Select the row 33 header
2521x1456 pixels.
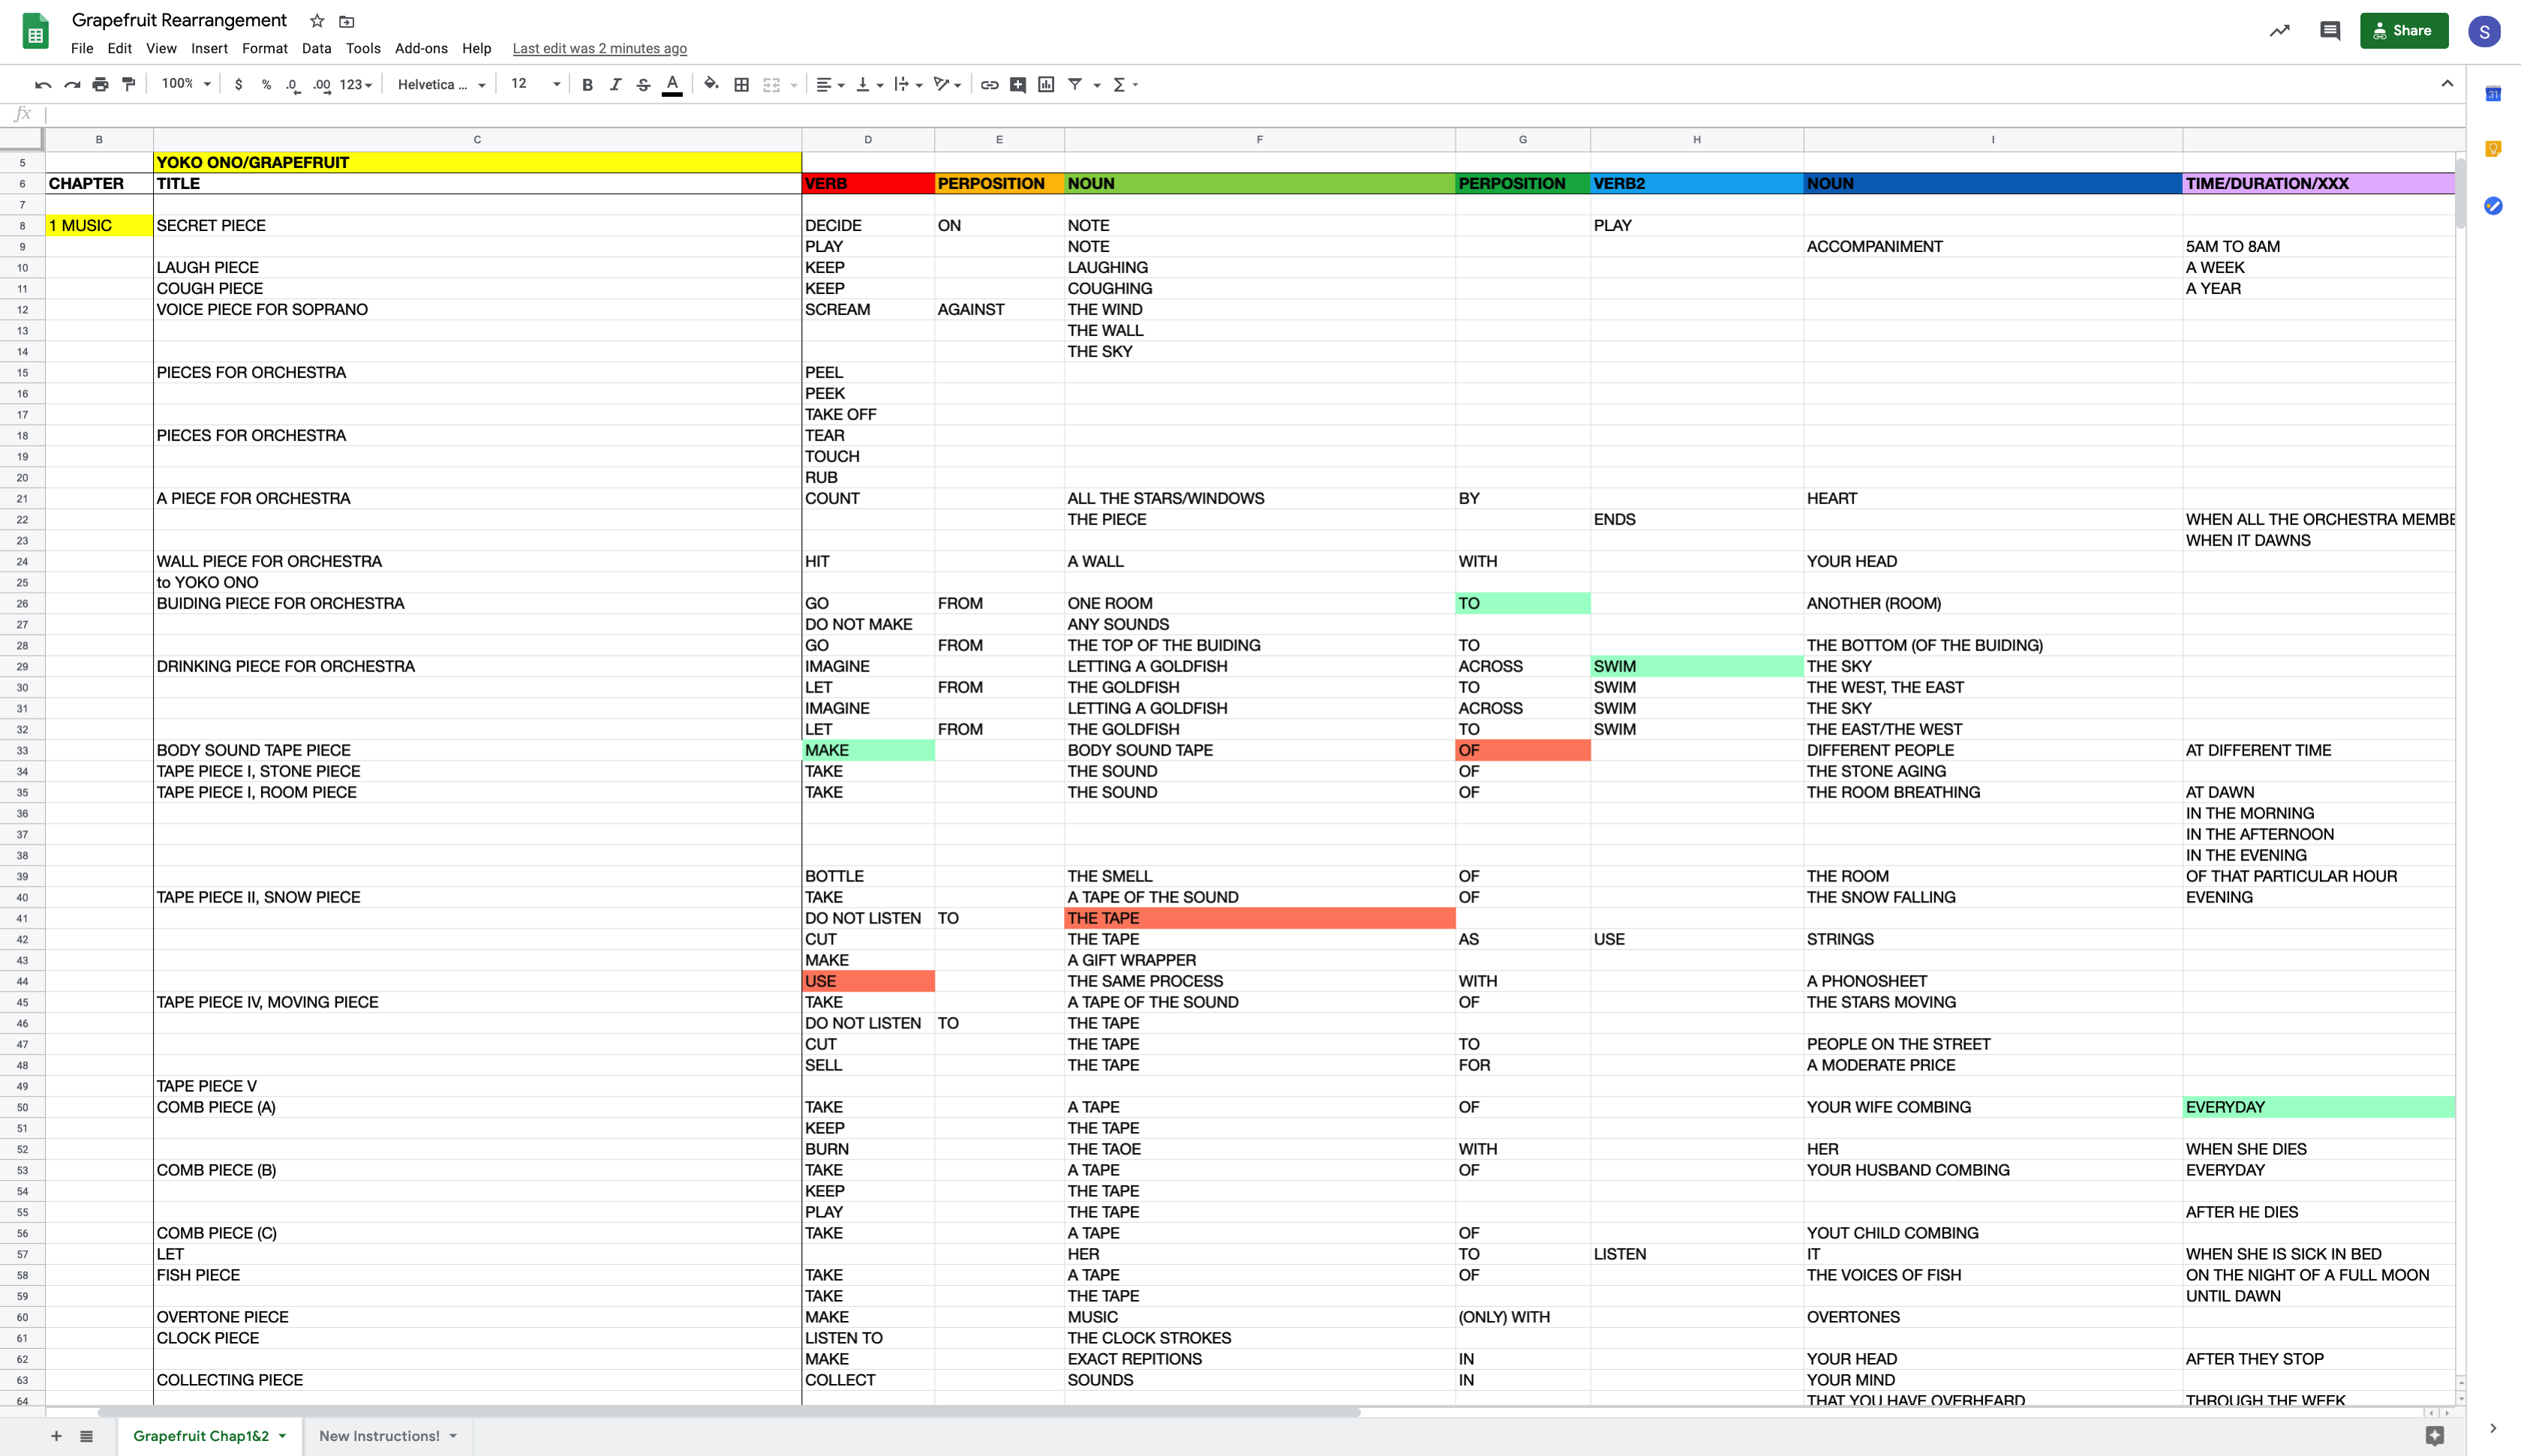pos(22,750)
